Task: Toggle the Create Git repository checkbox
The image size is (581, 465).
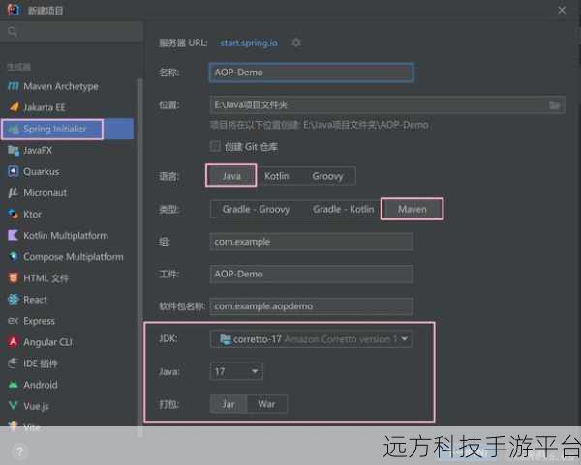Action: pos(215,147)
